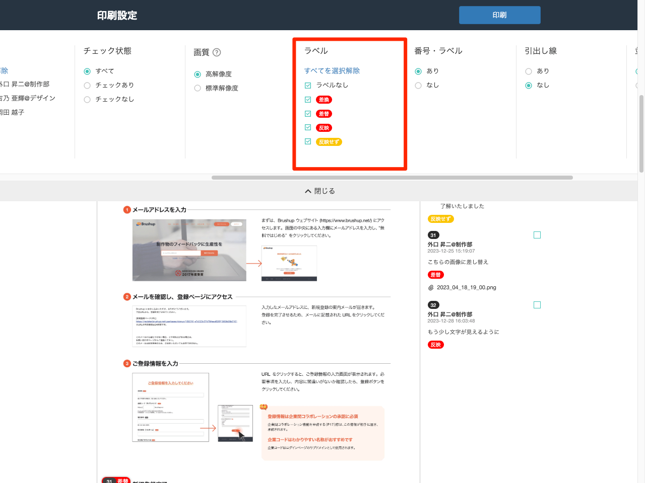Image resolution: width=645 pixels, height=483 pixels.
Task: Enable 引出し線 by selecting あり
Action: 529,71
